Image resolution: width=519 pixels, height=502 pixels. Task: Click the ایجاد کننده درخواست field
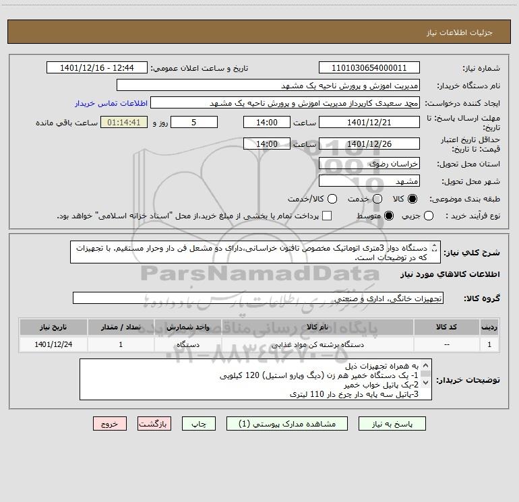pos(285,102)
